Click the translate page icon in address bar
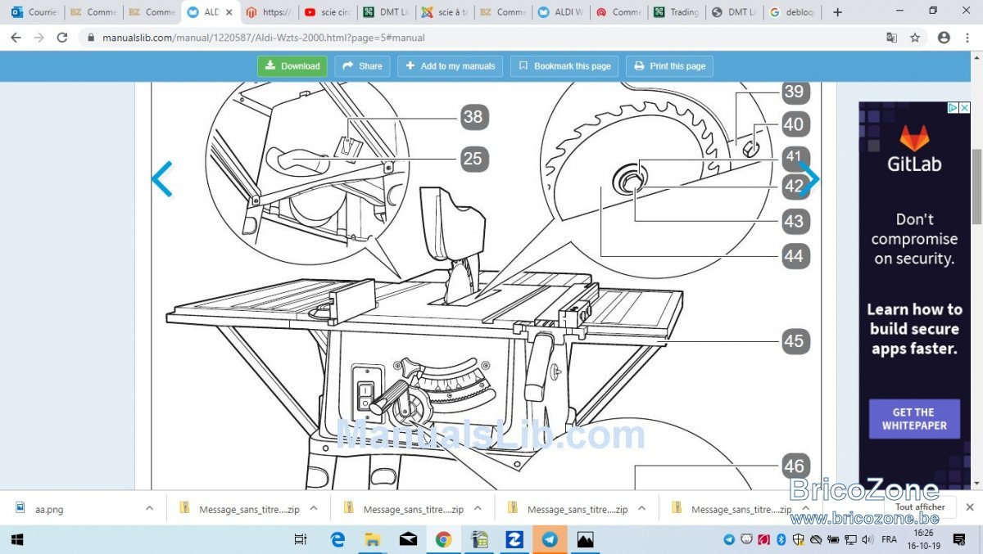The image size is (983, 554). (x=892, y=38)
